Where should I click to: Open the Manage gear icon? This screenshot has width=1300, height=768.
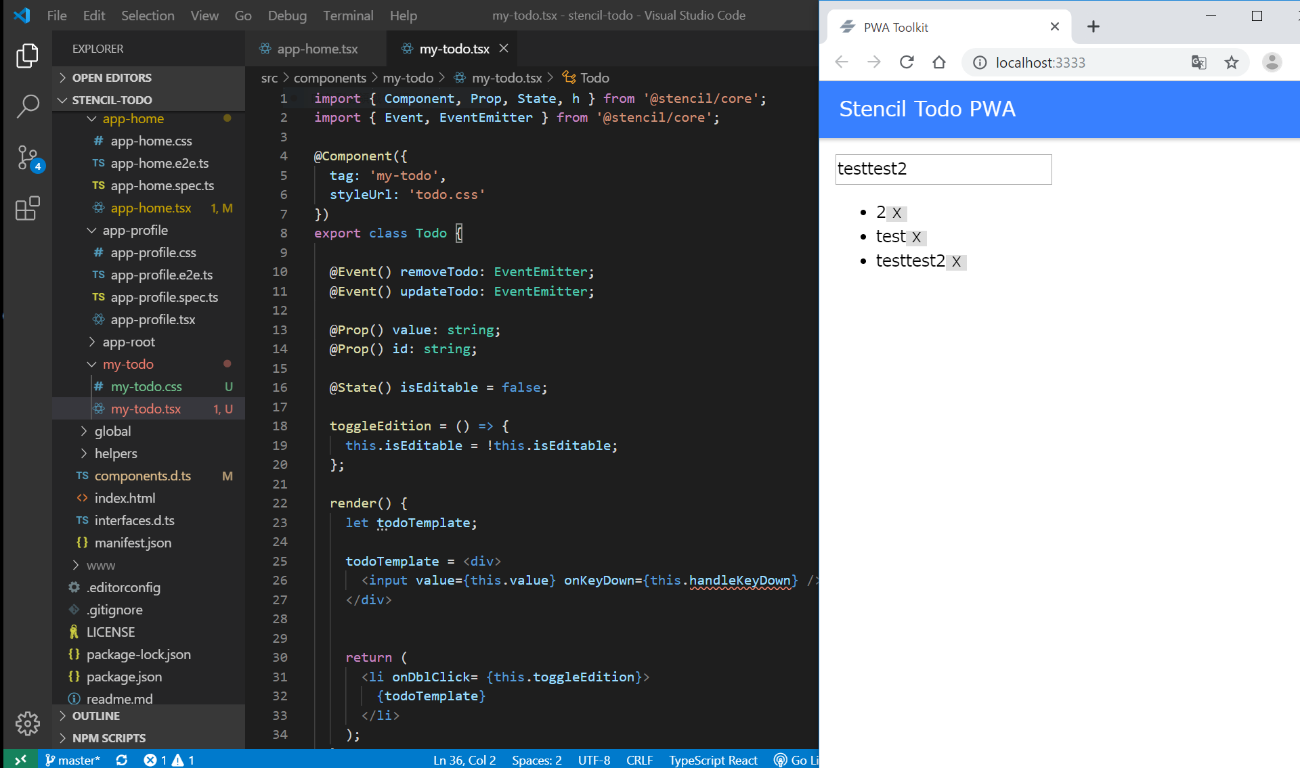(27, 723)
